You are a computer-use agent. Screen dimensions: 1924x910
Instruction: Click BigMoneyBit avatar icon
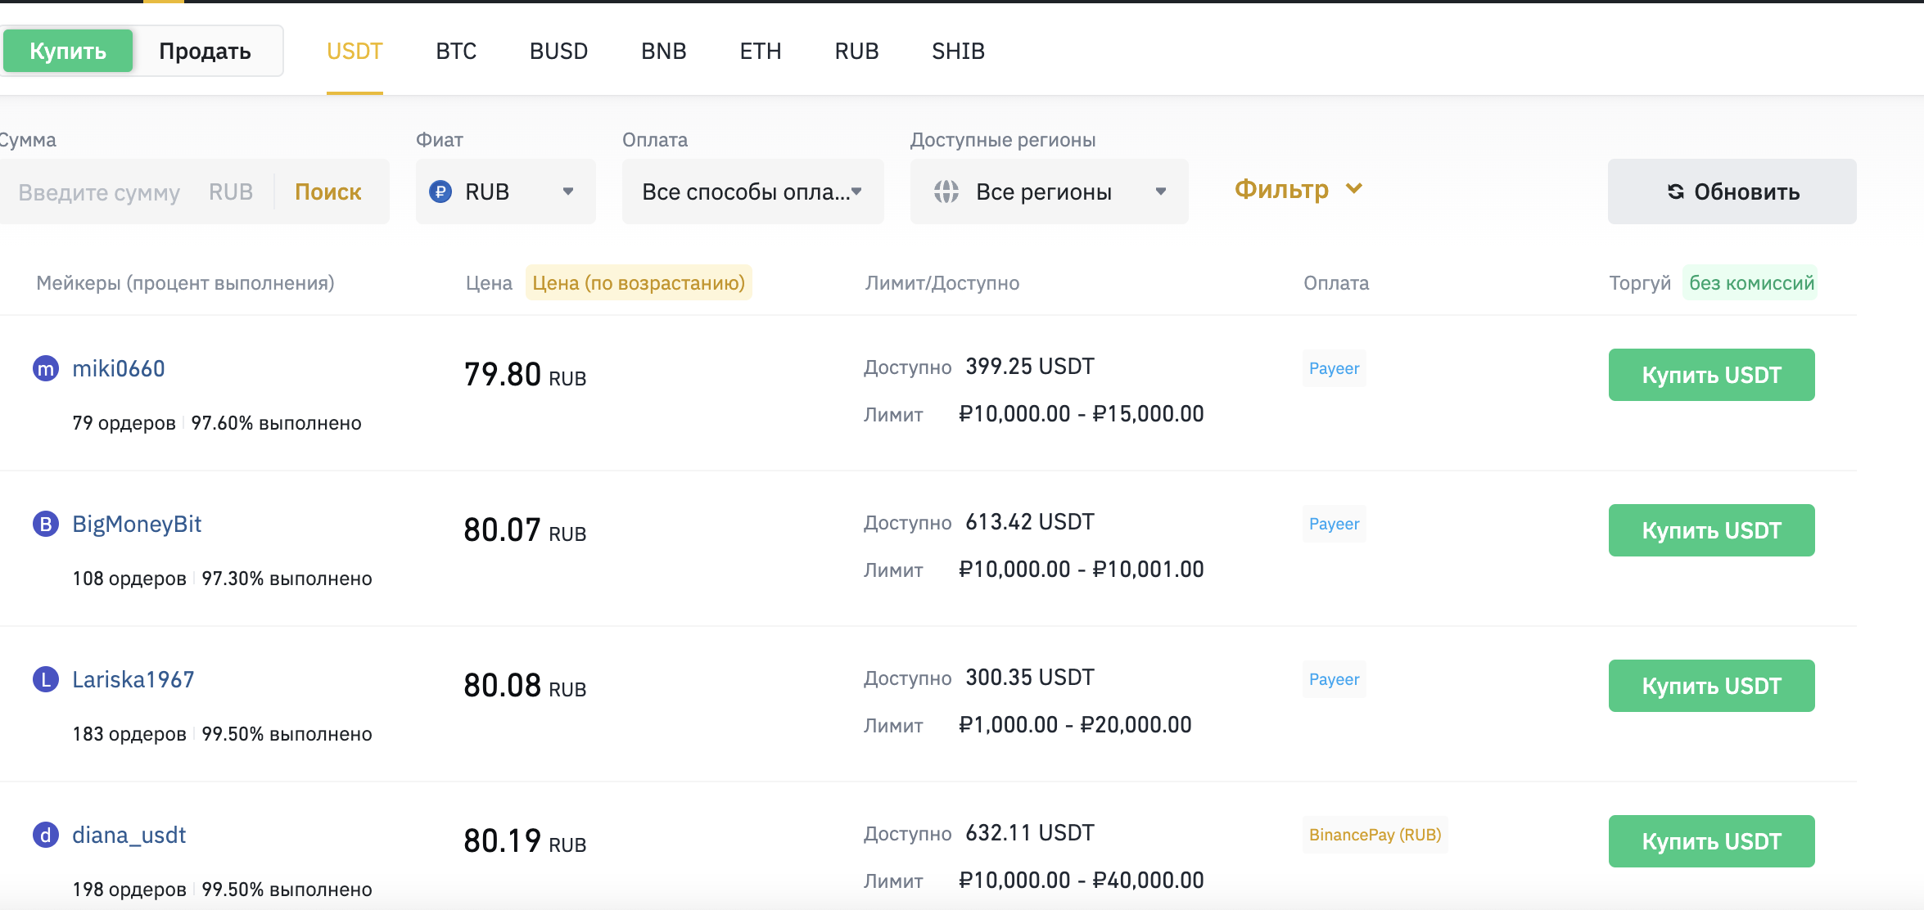pos(46,524)
